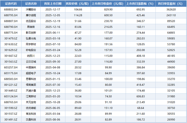The height and width of the screenshot is (123, 187).
Task: Select name cell 优迅股份
Action: (31, 21)
